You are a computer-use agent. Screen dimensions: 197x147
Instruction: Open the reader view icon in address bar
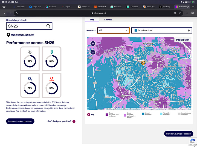click(x=175, y=13)
